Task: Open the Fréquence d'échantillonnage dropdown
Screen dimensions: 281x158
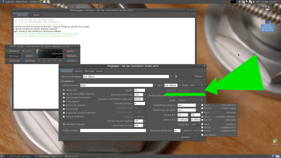Action: [x=145, y=99]
